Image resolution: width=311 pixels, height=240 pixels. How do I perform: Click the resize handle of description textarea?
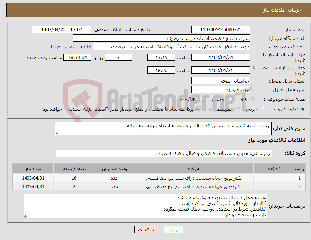(57, 133)
